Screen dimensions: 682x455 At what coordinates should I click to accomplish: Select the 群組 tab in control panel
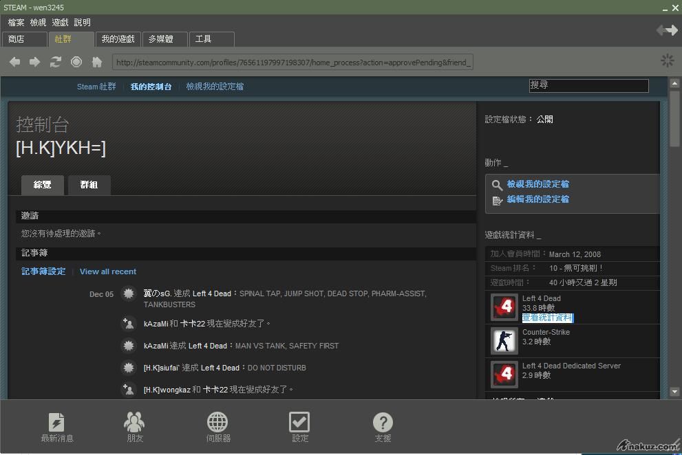[89, 185]
